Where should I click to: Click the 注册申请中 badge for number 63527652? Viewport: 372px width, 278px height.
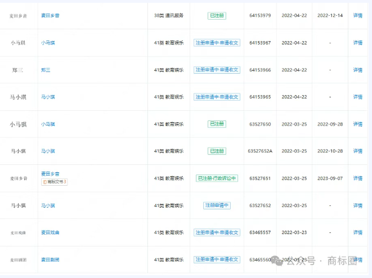click(217, 205)
